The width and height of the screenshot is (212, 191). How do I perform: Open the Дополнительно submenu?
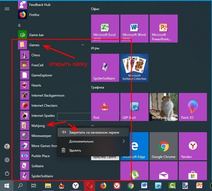click(93, 141)
